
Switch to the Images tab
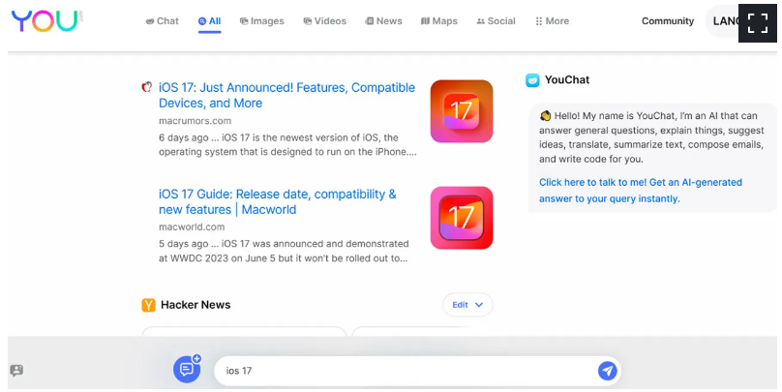click(262, 21)
